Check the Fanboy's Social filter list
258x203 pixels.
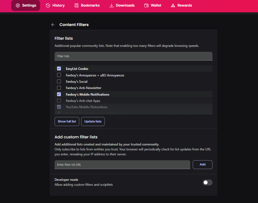click(59, 81)
